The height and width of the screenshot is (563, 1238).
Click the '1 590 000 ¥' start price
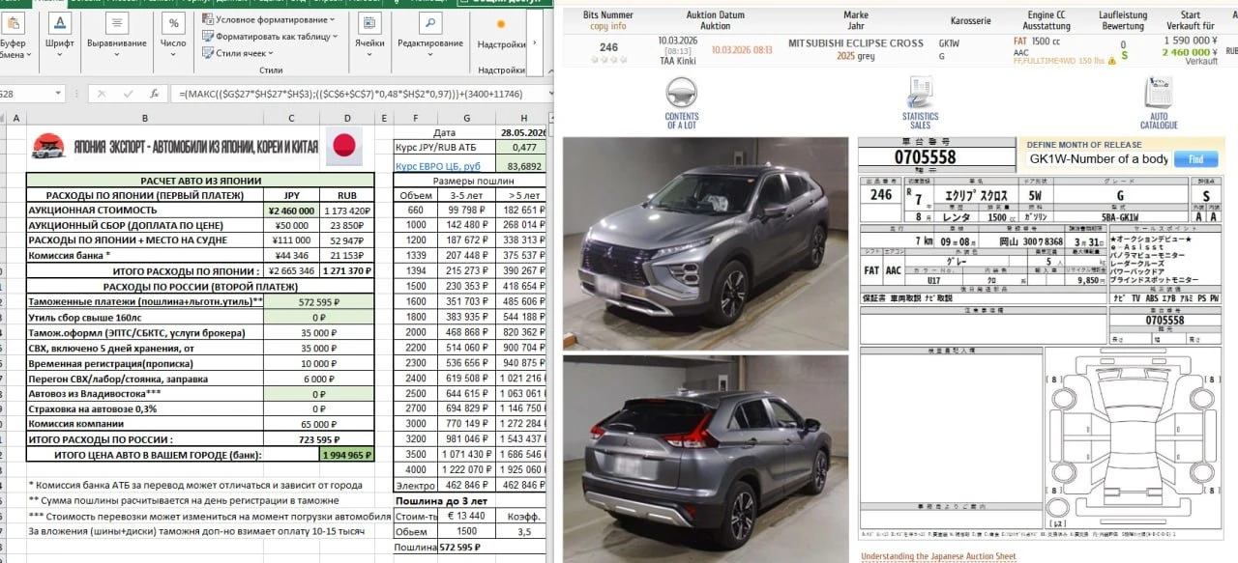pos(1189,41)
